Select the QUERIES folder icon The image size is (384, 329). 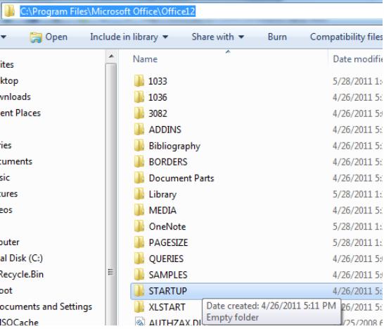point(139,259)
